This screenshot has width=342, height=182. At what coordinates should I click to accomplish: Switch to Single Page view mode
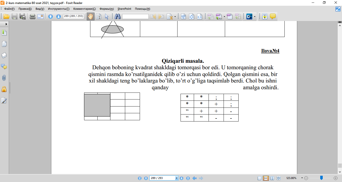pyautogui.click(x=260, y=178)
